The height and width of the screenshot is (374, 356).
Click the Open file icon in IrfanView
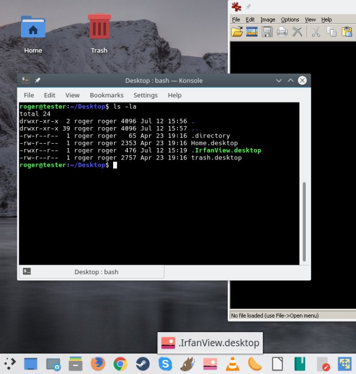tap(237, 32)
